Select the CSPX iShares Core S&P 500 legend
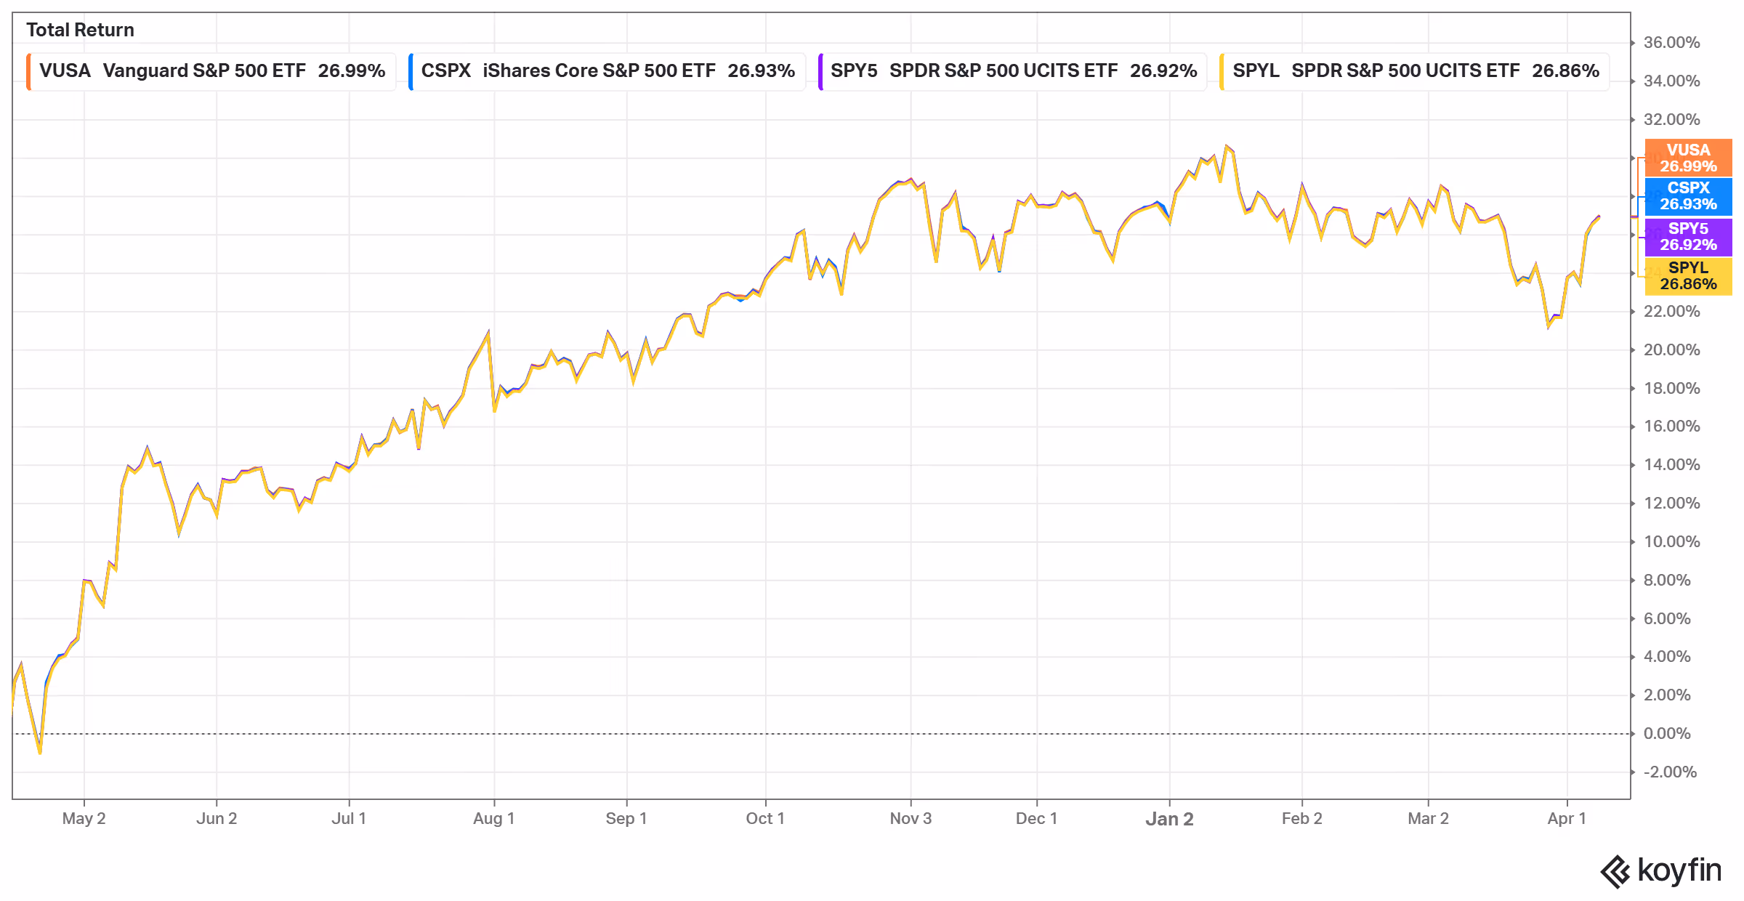Viewport: 1744px width, 901px height. [x=607, y=71]
